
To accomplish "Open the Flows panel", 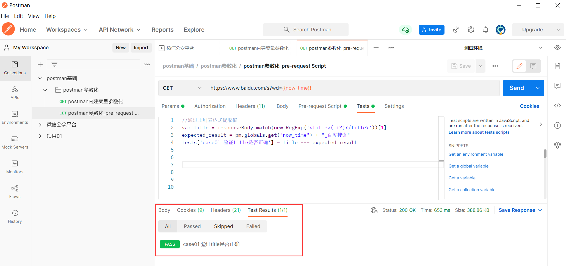I will tap(15, 191).
